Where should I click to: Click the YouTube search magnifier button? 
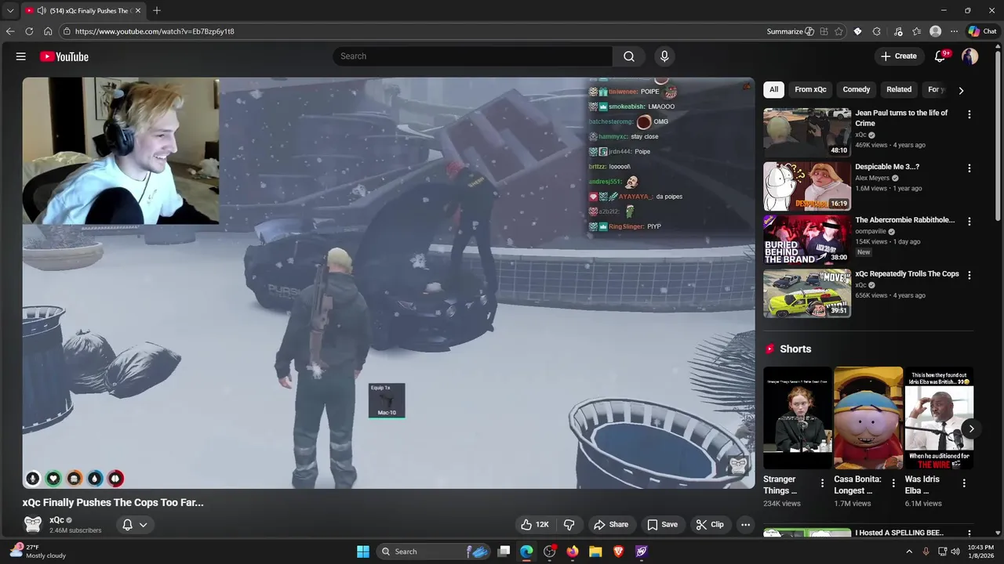(x=629, y=56)
